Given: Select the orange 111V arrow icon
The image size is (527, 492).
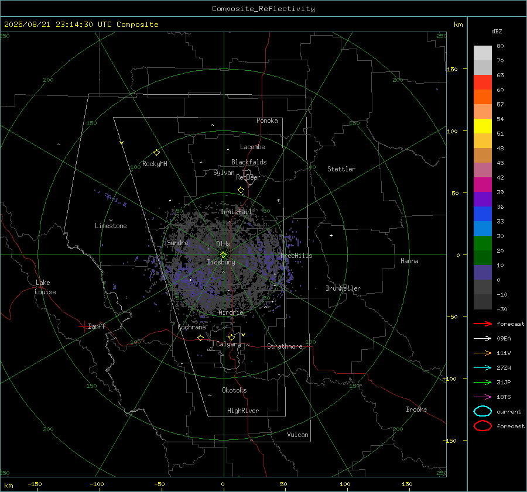Looking at the screenshot, I should (482, 353).
